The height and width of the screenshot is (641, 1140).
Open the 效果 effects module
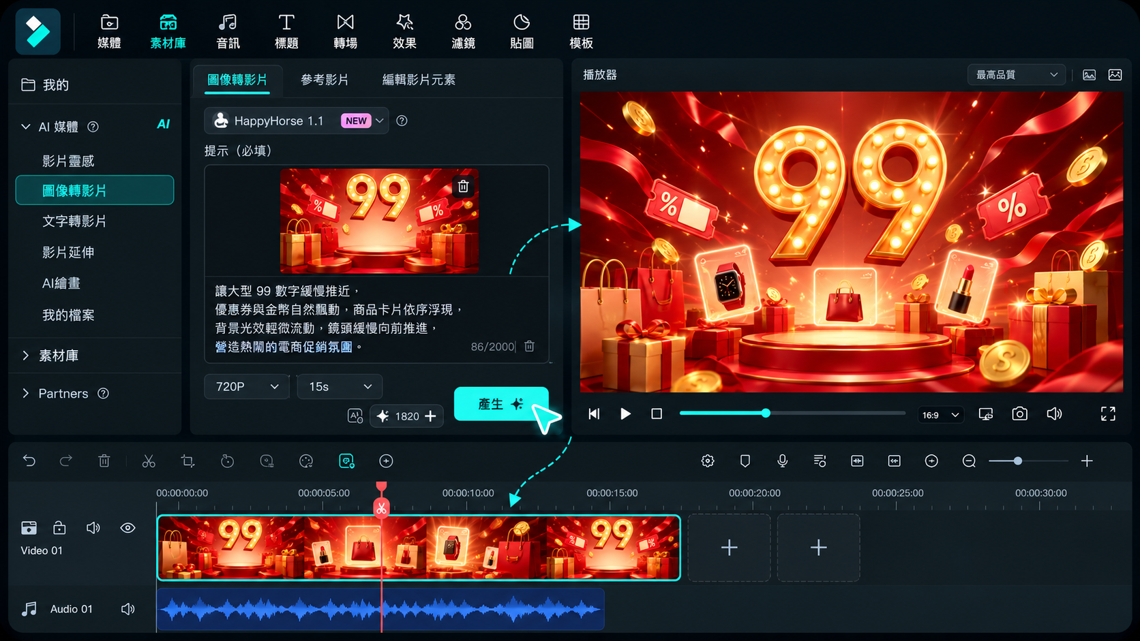click(404, 31)
